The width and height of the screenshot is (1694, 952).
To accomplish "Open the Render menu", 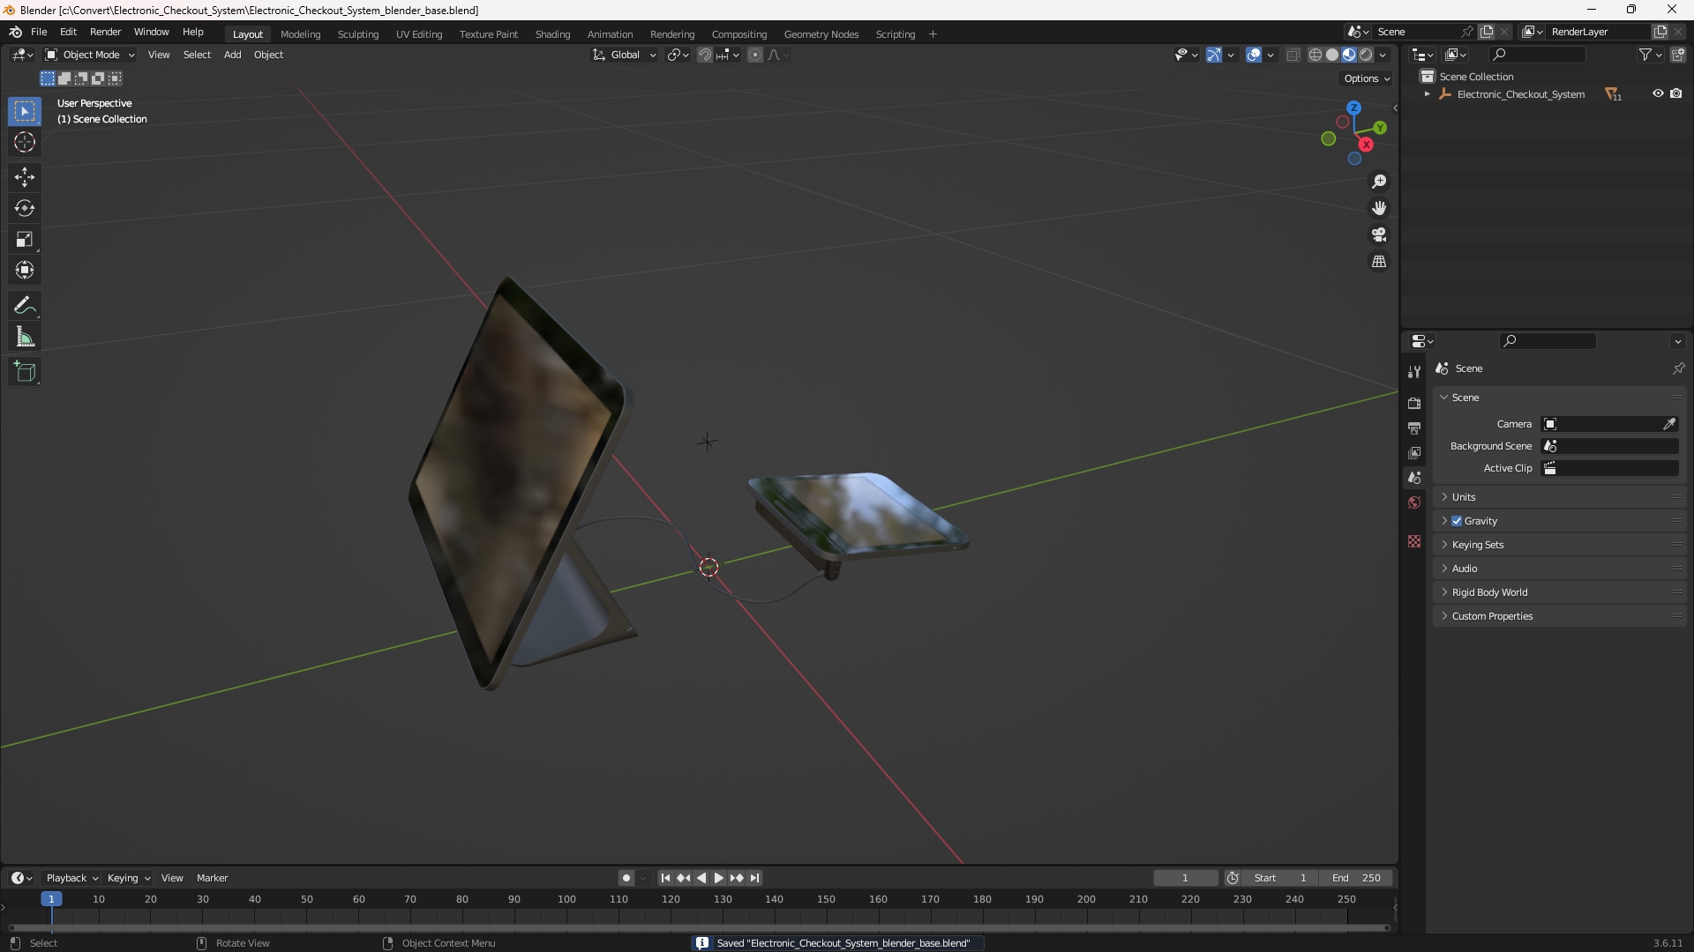I will click(x=105, y=32).
